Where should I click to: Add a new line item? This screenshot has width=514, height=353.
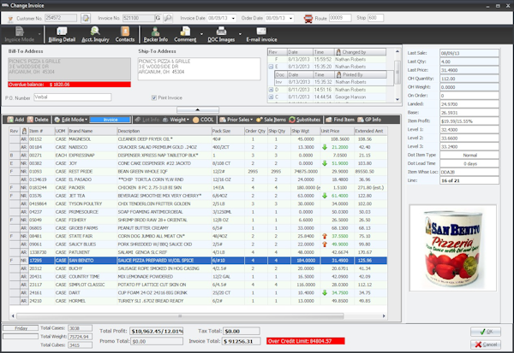[15, 120]
